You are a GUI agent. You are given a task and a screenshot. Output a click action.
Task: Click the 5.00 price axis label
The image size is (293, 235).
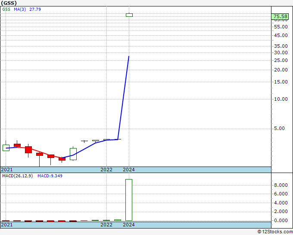(279, 128)
